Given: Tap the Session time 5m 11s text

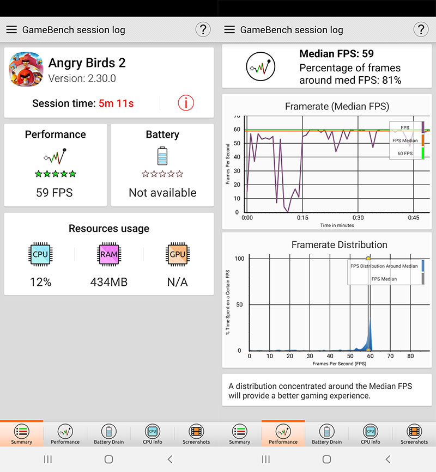Looking at the screenshot, I should click(83, 103).
